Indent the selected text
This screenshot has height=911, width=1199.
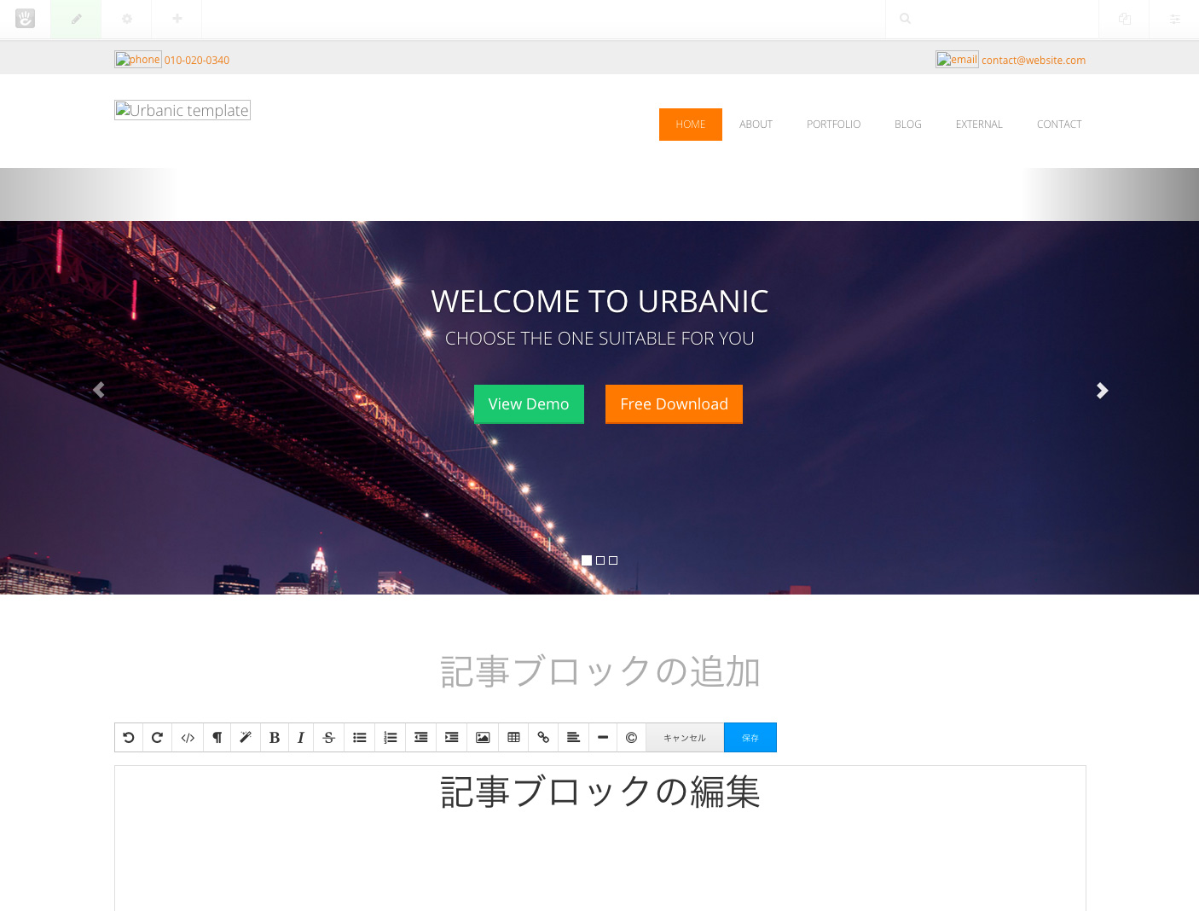pos(451,738)
